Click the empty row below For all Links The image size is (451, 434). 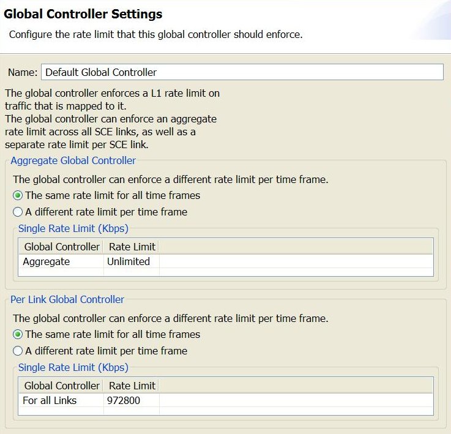pos(184,411)
